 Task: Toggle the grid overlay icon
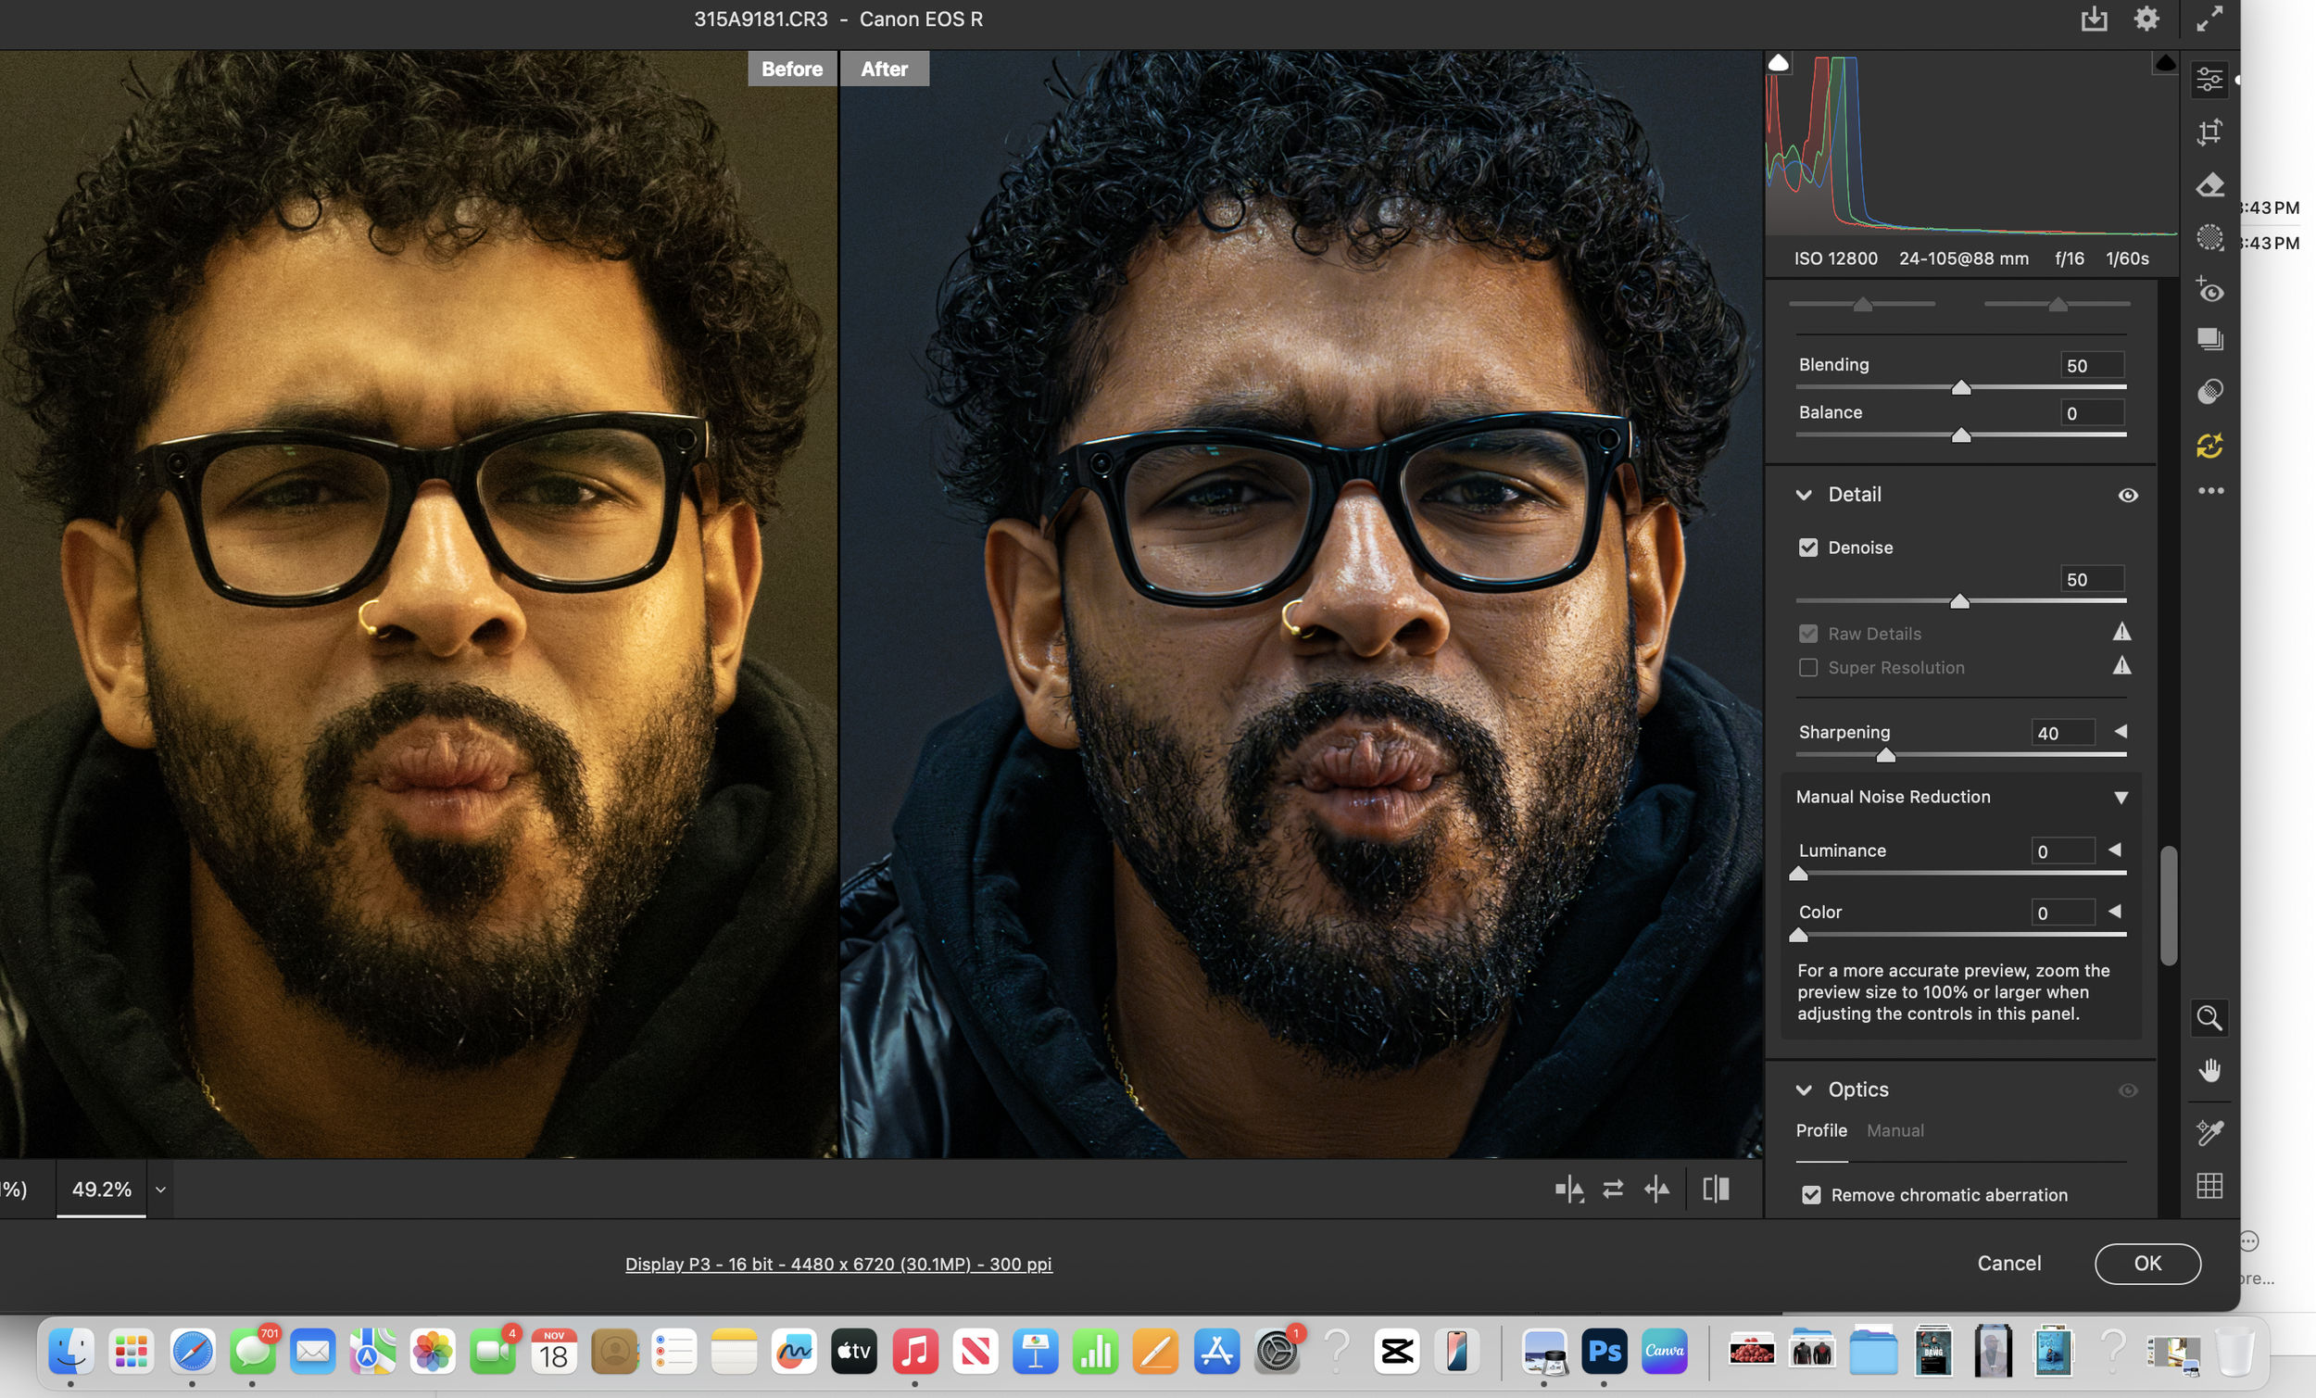(x=2209, y=1186)
